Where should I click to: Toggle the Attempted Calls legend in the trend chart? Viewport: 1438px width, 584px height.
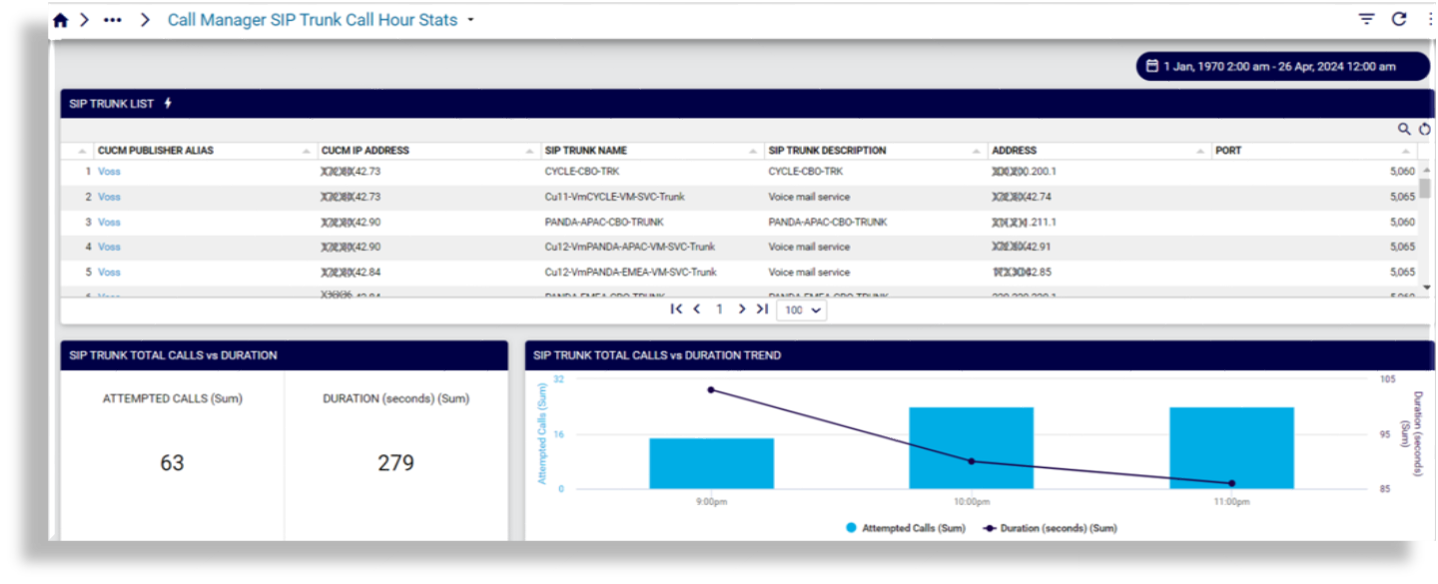[905, 527]
